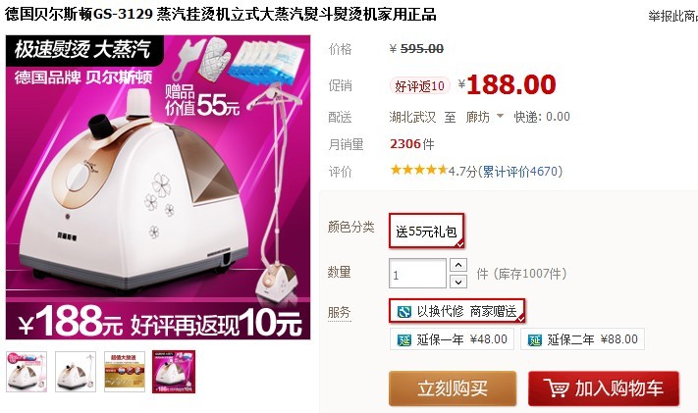Increase quantity with the up arrow
This screenshot has width=698, height=413.
coord(458,265)
